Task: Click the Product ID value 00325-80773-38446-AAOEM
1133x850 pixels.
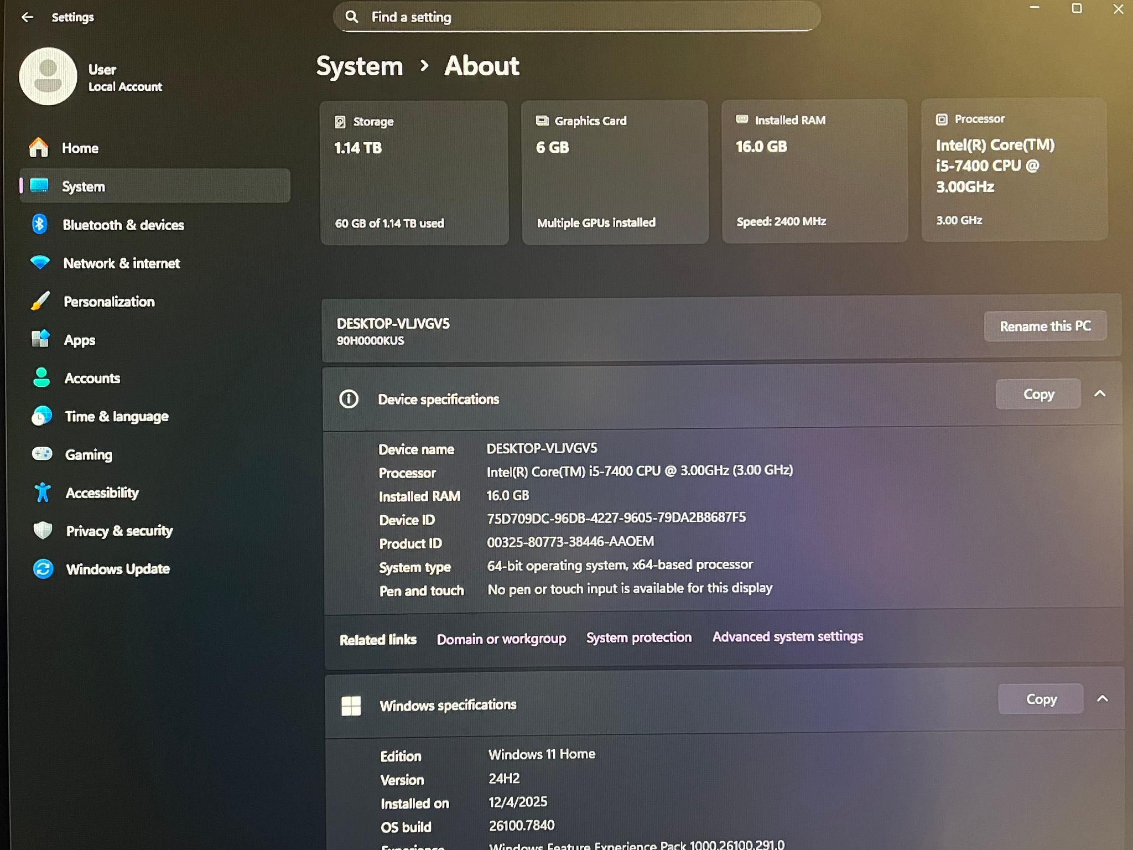Action: coord(570,541)
